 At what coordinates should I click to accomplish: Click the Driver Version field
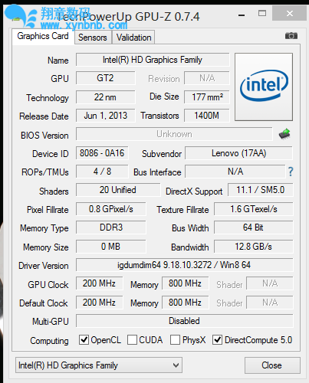pos(184,265)
